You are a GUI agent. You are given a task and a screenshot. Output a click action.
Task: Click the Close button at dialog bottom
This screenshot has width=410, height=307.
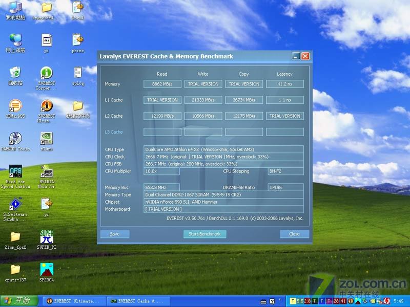294,234
